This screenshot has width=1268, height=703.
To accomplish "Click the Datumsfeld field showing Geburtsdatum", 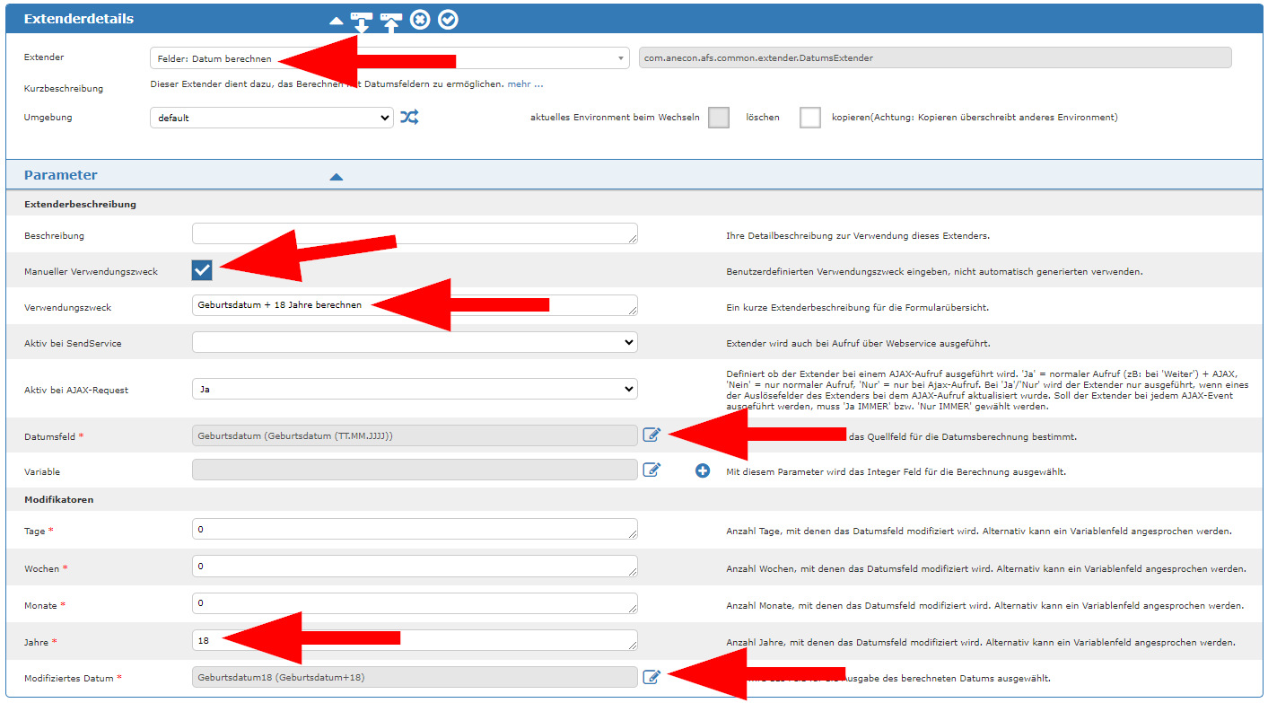I will [415, 435].
